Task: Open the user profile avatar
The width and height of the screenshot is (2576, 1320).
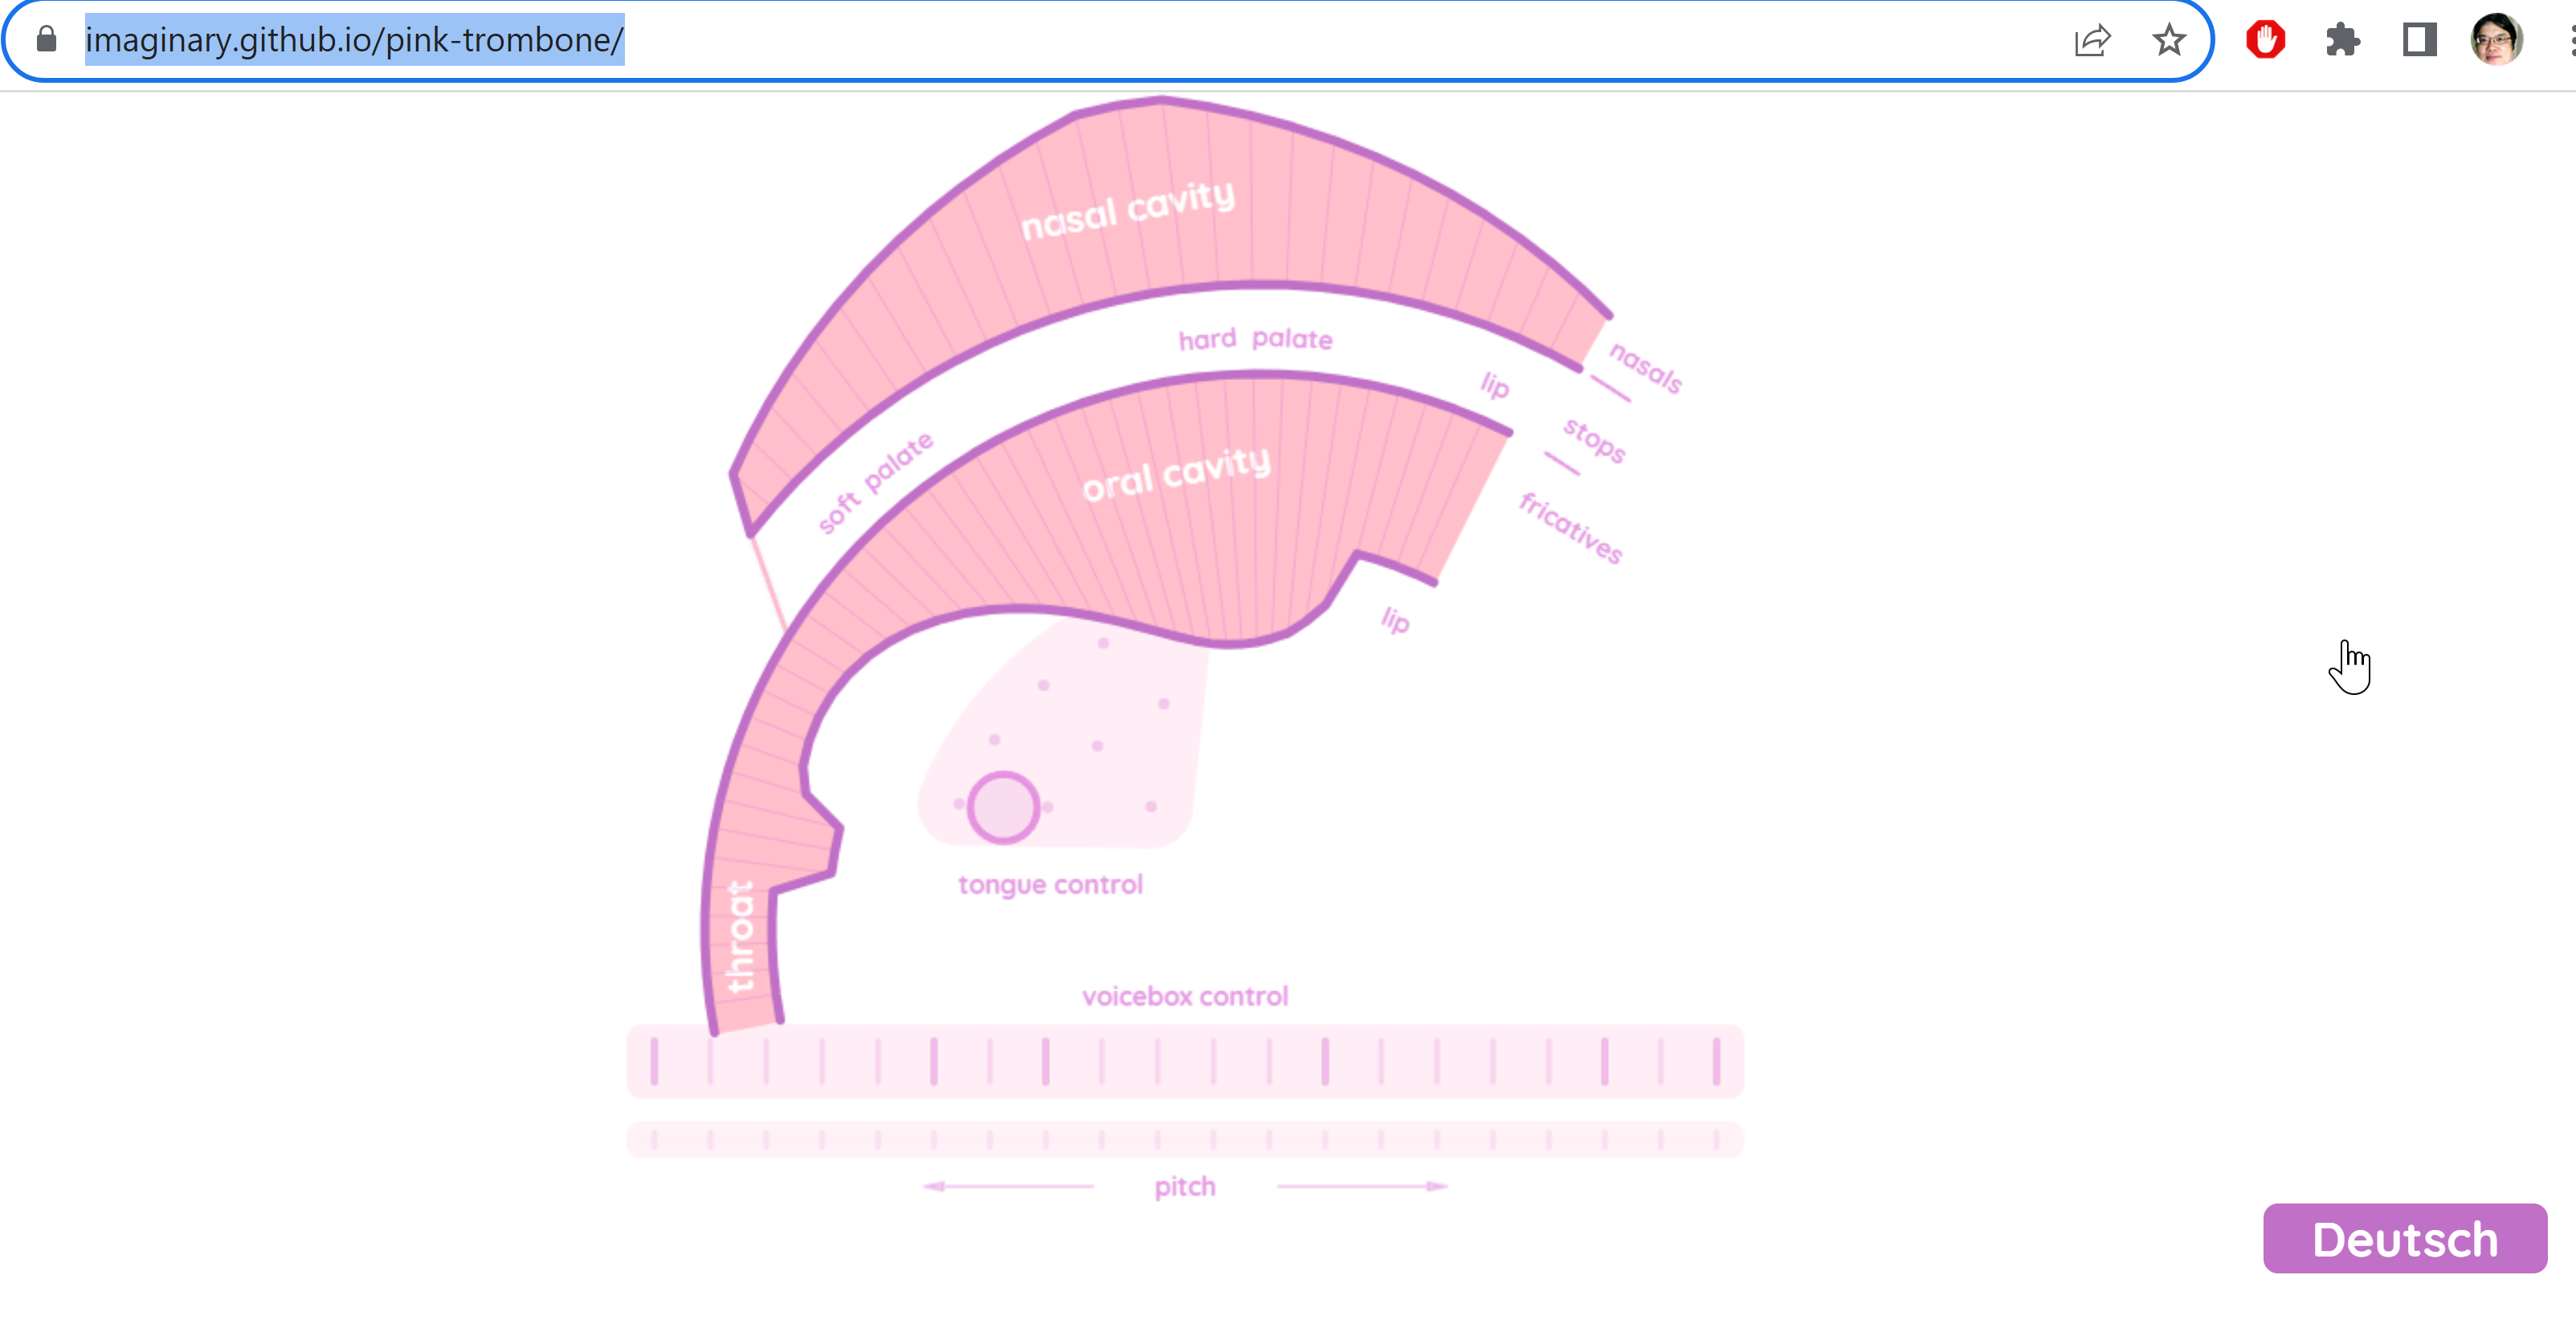Action: point(2496,40)
